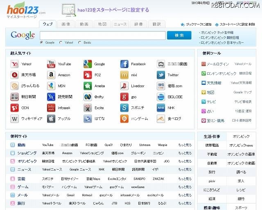Click the 価格.com icon
Screen dimensions: 262x210
tap(161, 86)
